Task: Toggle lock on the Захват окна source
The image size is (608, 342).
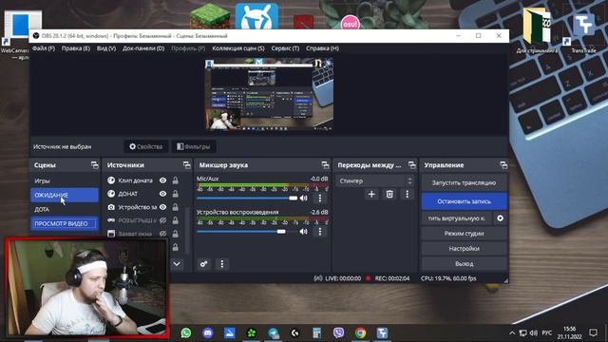Action: point(175,234)
